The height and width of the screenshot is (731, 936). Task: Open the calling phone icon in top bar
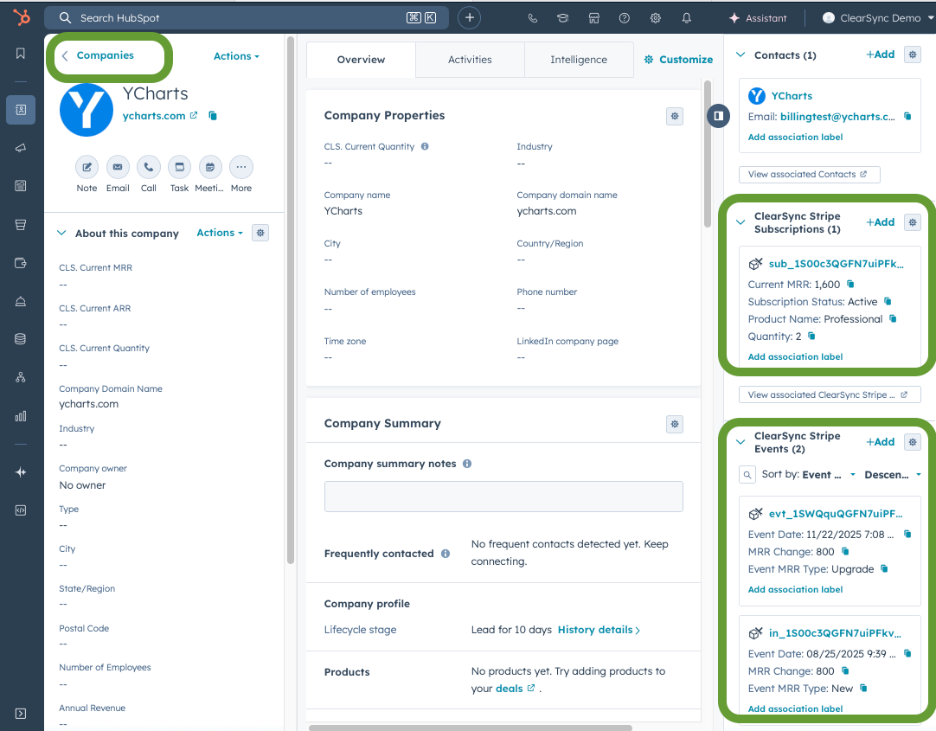(x=533, y=18)
